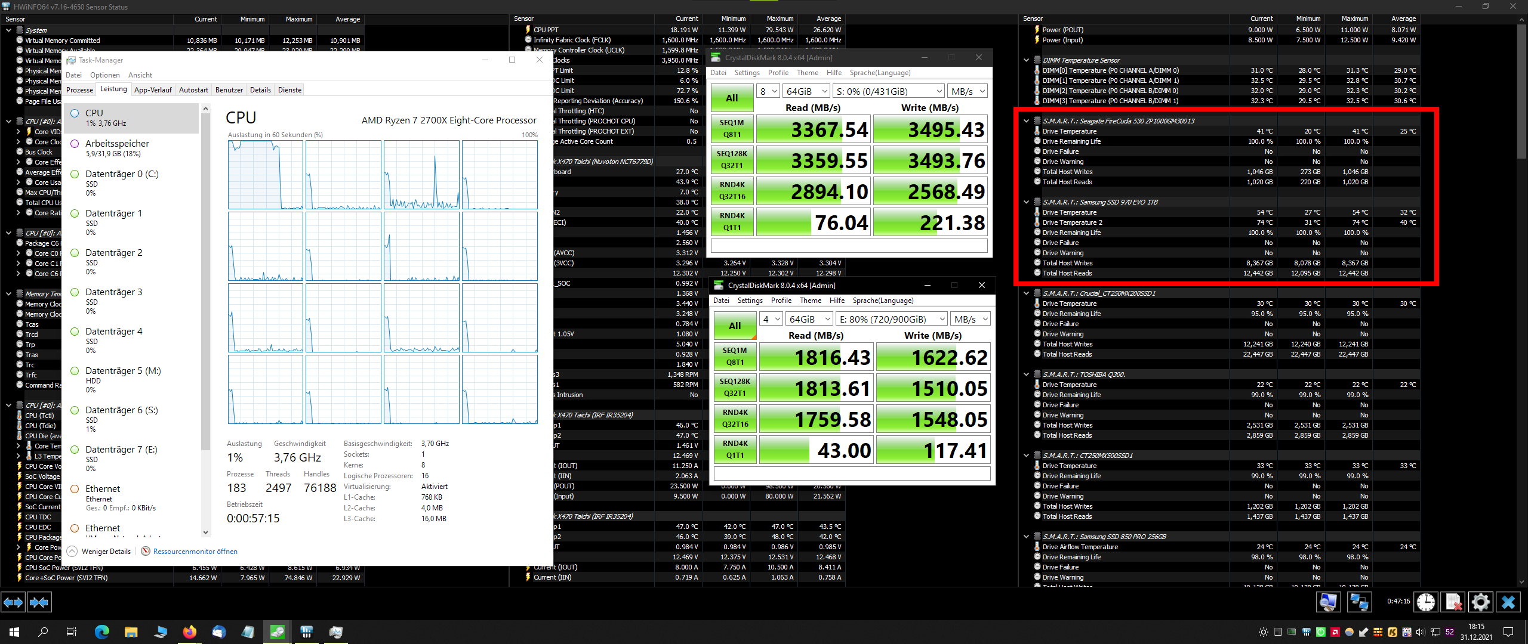This screenshot has width=1528, height=644.
Task: Click green power tray icon
Action: pos(1321,632)
